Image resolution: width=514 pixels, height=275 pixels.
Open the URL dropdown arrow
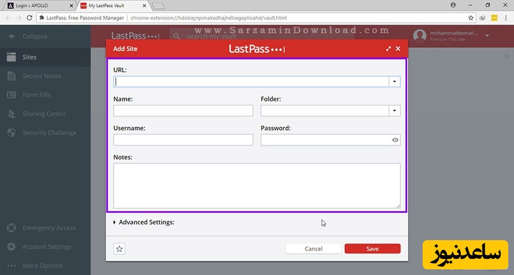[395, 82]
